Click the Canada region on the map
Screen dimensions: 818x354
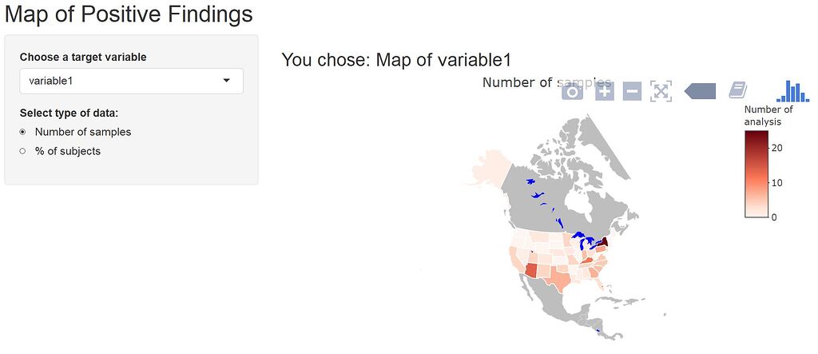pos(563,193)
